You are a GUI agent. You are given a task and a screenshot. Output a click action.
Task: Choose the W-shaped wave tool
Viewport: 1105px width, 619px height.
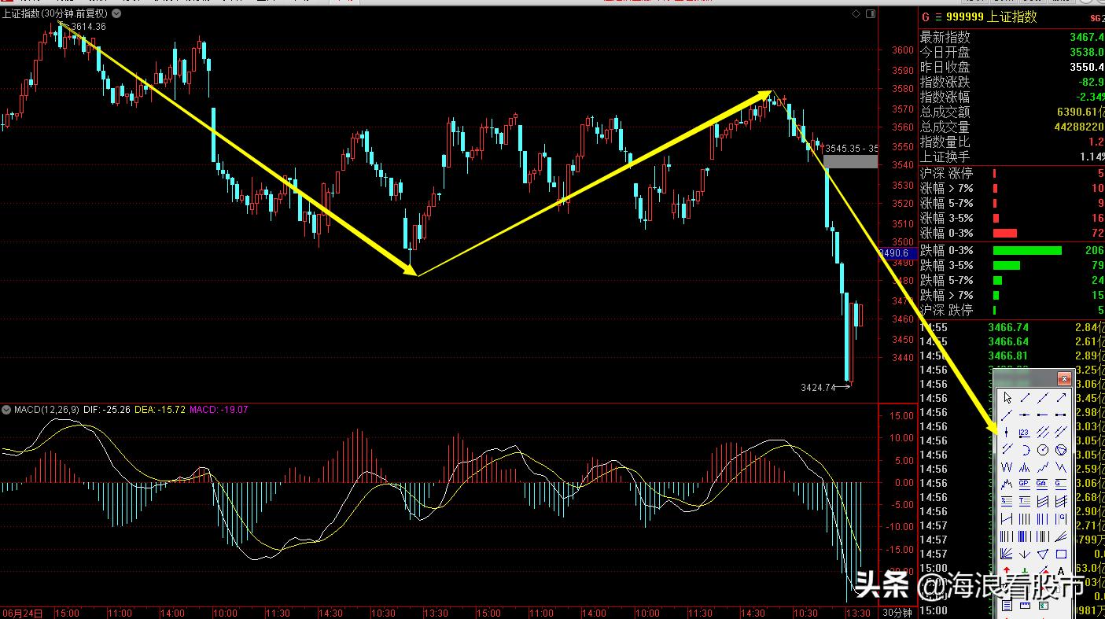[1007, 467]
